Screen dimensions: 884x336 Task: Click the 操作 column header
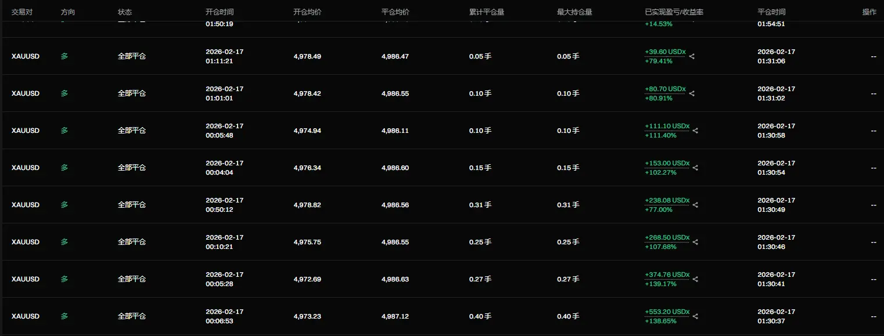coord(869,12)
